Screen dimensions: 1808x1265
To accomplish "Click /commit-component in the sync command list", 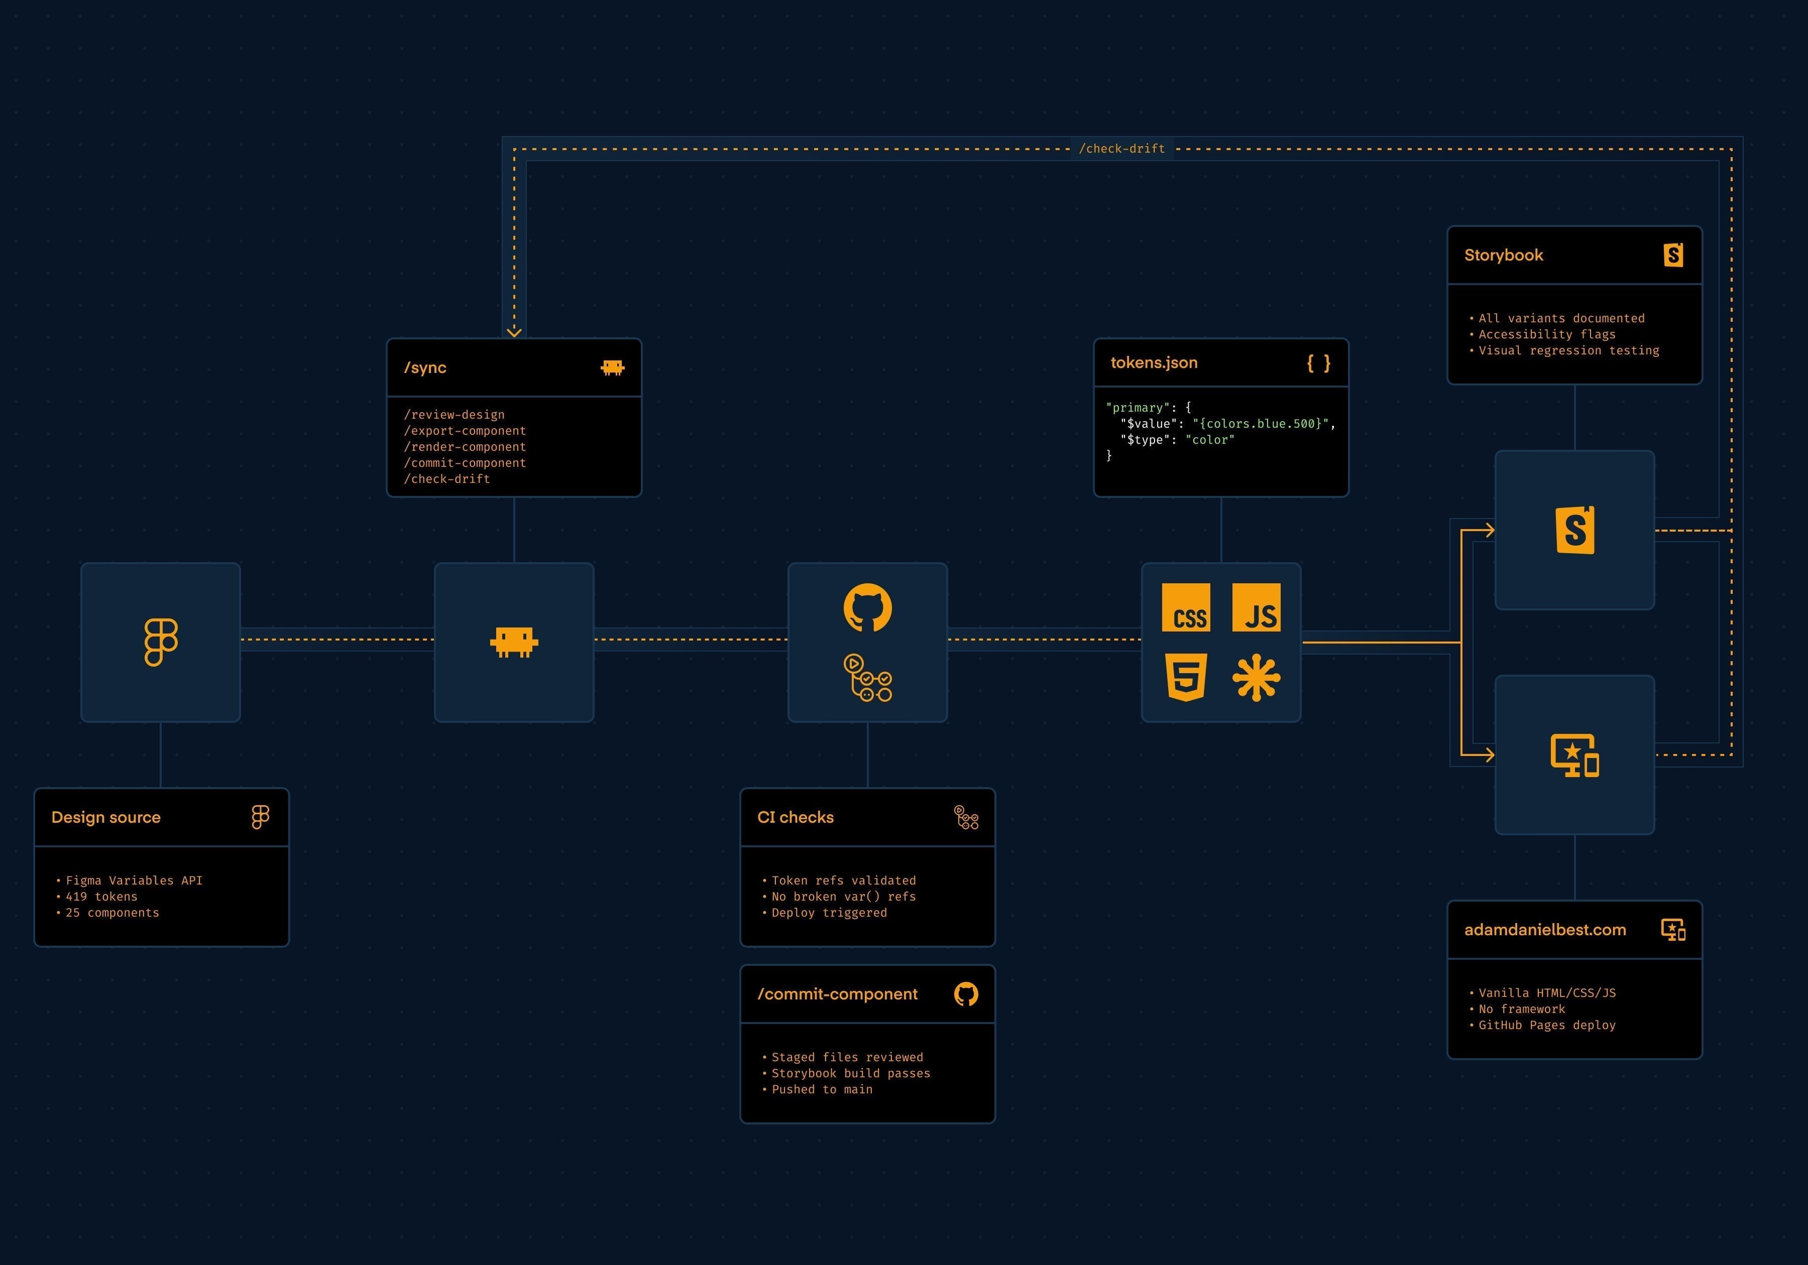I will (465, 463).
